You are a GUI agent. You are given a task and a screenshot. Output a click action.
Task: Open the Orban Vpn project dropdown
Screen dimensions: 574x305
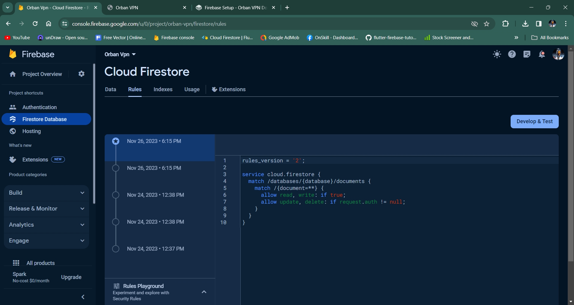tap(120, 54)
